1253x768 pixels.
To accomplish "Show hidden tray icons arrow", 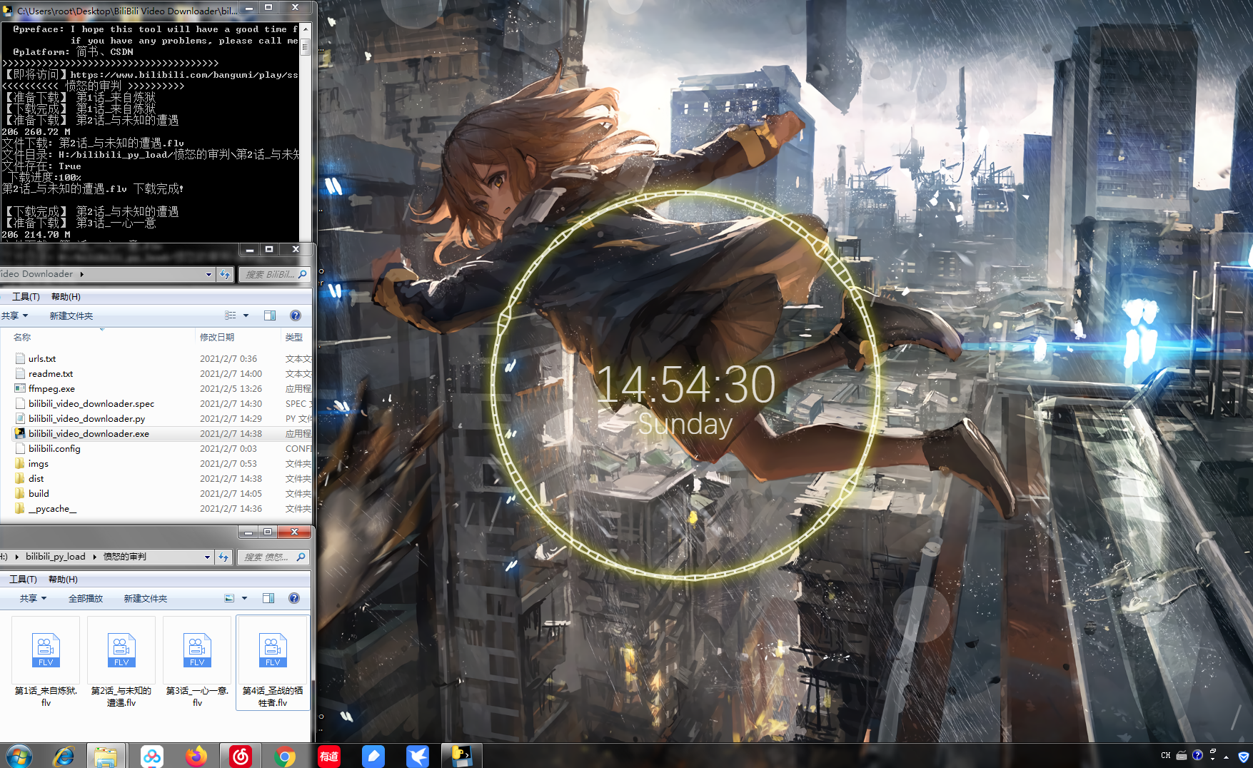I will (x=1227, y=757).
